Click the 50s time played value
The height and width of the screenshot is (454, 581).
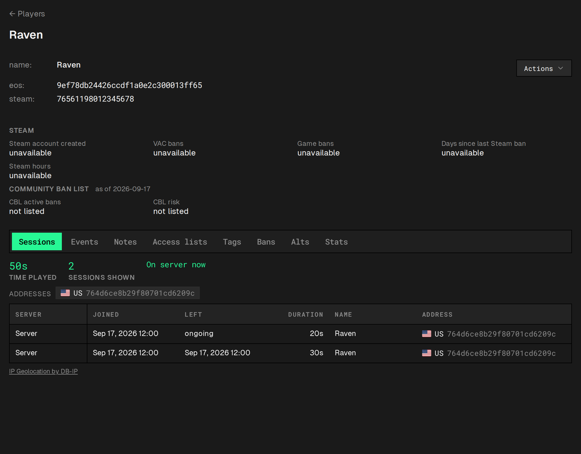(x=18, y=266)
